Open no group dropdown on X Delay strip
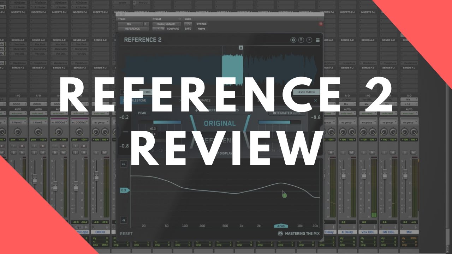 point(347,122)
